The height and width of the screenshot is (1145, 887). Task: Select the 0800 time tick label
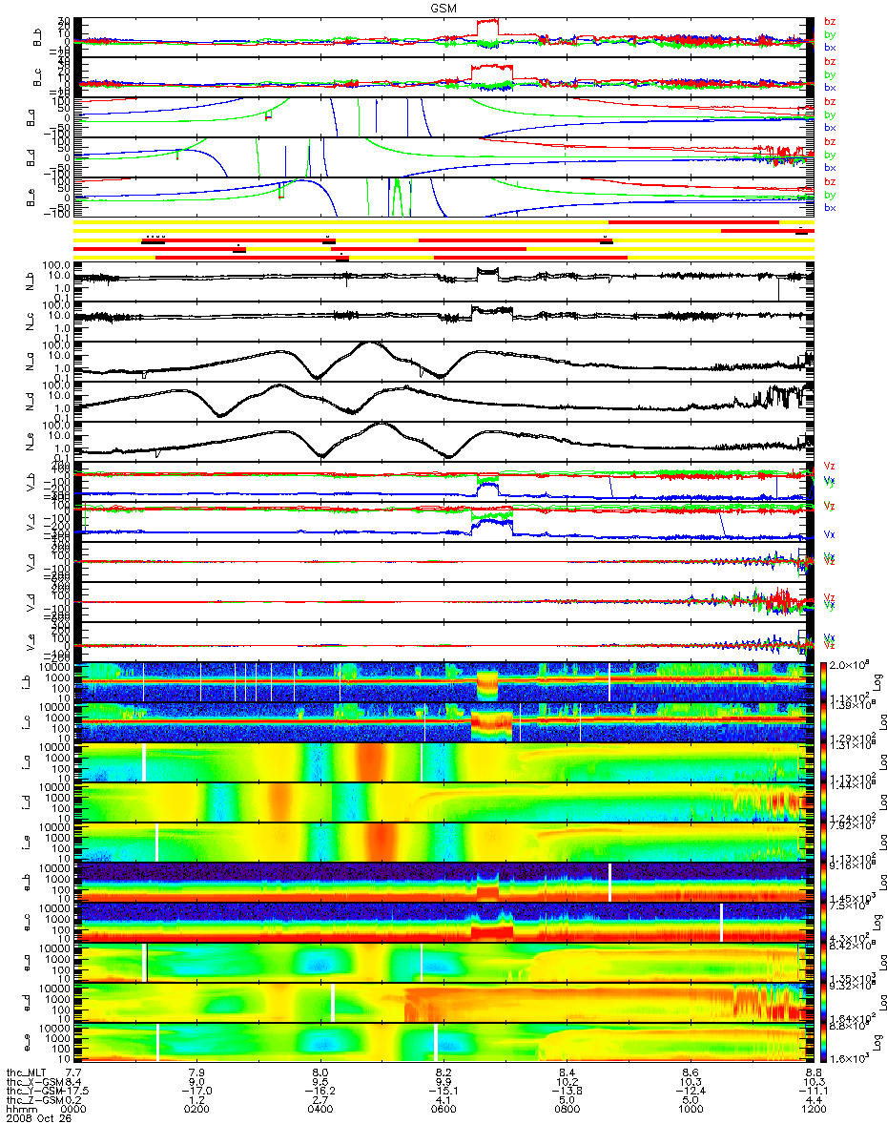(566, 1112)
